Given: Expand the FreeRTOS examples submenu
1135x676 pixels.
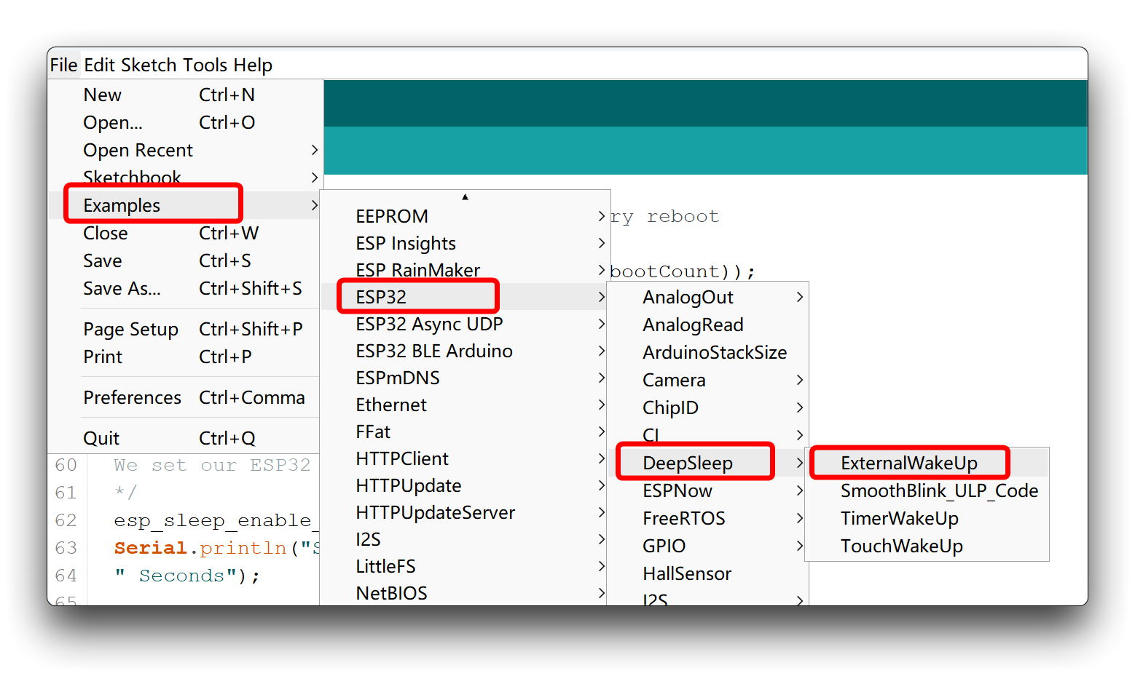Looking at the screenshot, I should click(708, 518).
